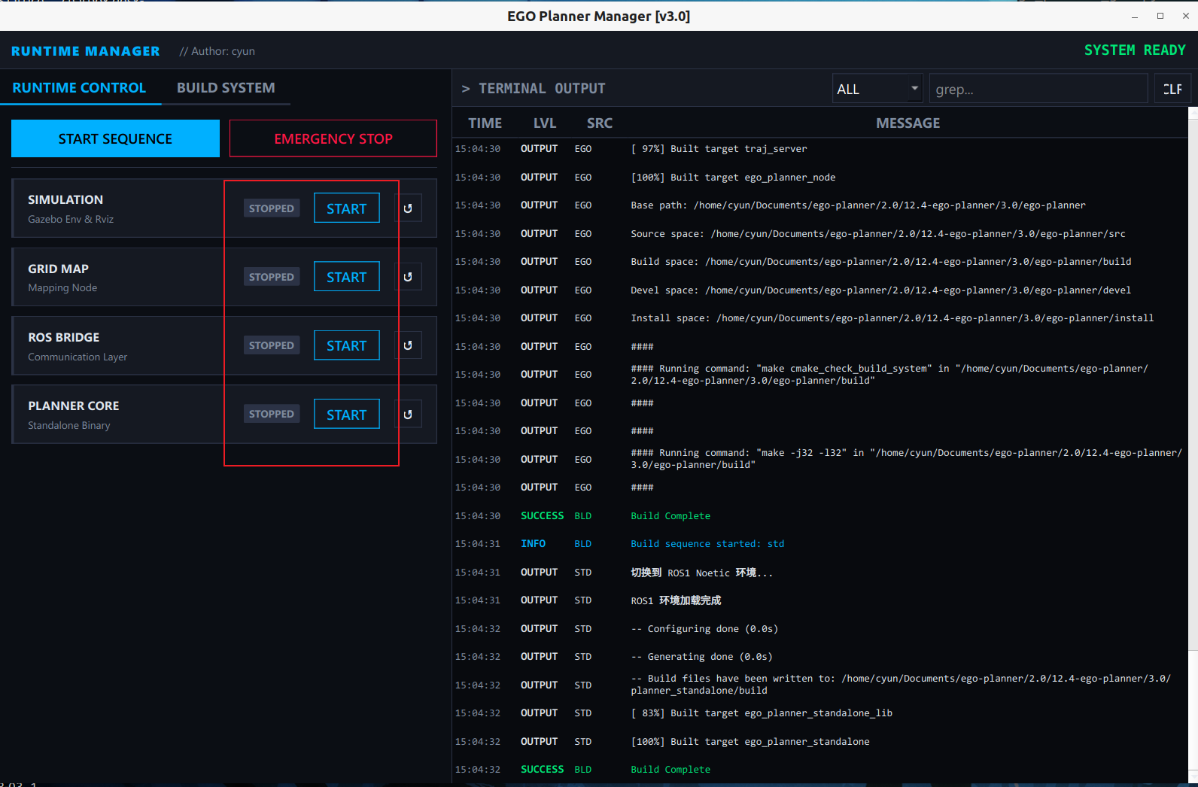1198x787 pixels.
Task: Restart the Simulation module with its refresh icon
Action: [408, 208]
